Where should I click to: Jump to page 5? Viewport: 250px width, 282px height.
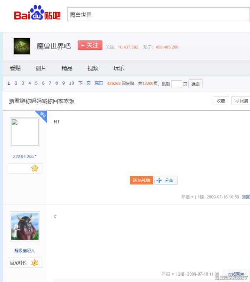point(36,83)
